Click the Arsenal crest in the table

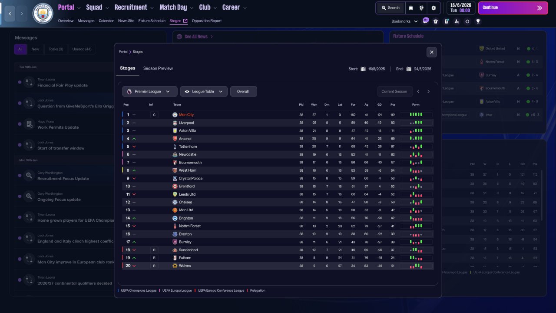tap(175, 139)
